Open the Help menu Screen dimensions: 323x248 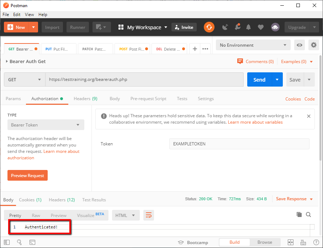(x=43, y=15)
